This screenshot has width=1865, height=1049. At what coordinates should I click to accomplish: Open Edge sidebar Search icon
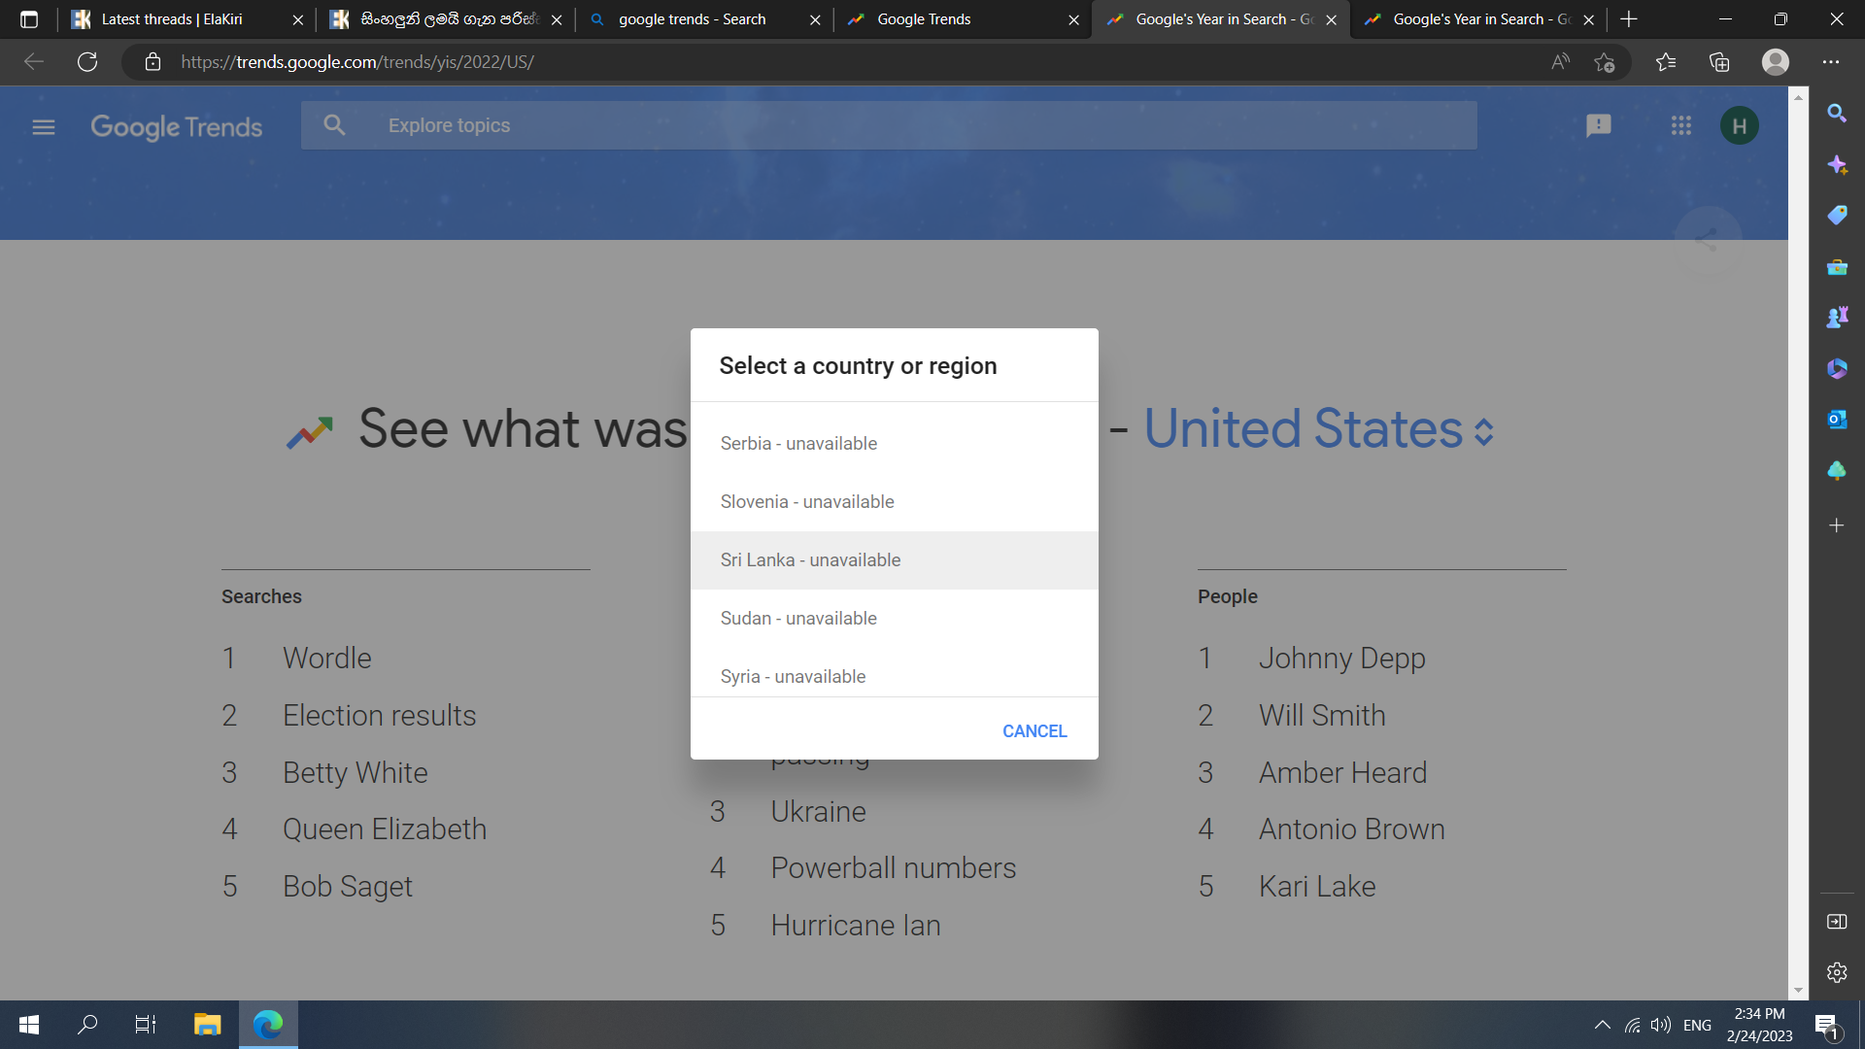[x=1837, y=114]
